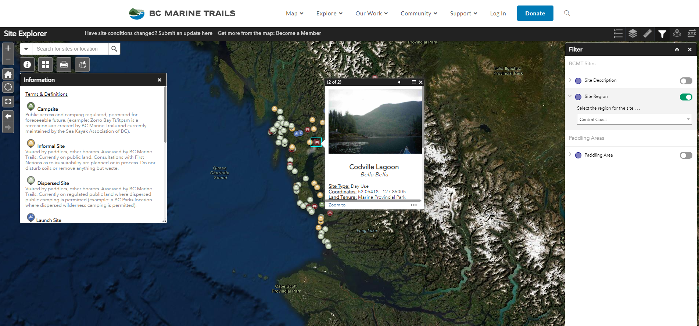Viewport: 699px width, 326px height.
Task: Open the basemap gallery grid icon
Action: 46,65
